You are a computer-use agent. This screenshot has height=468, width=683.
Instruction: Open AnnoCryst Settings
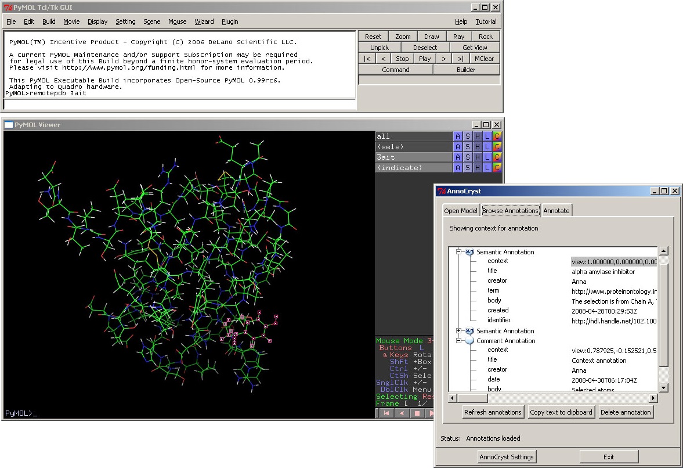(x=507, y=456)
